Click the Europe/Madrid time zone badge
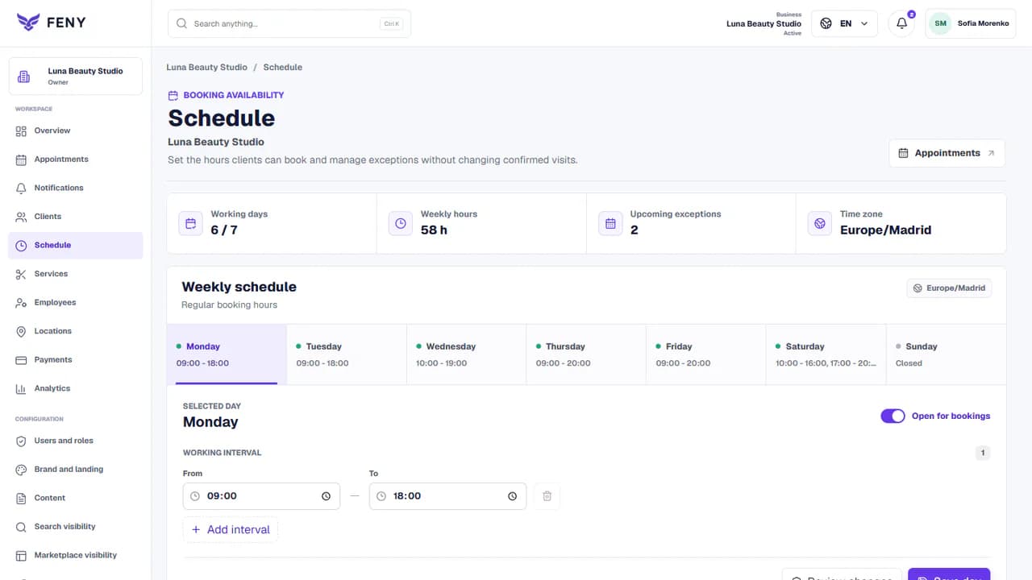The width and height of the screenshot is (1032, 580). pyautogui.click(x=949, y=288)
